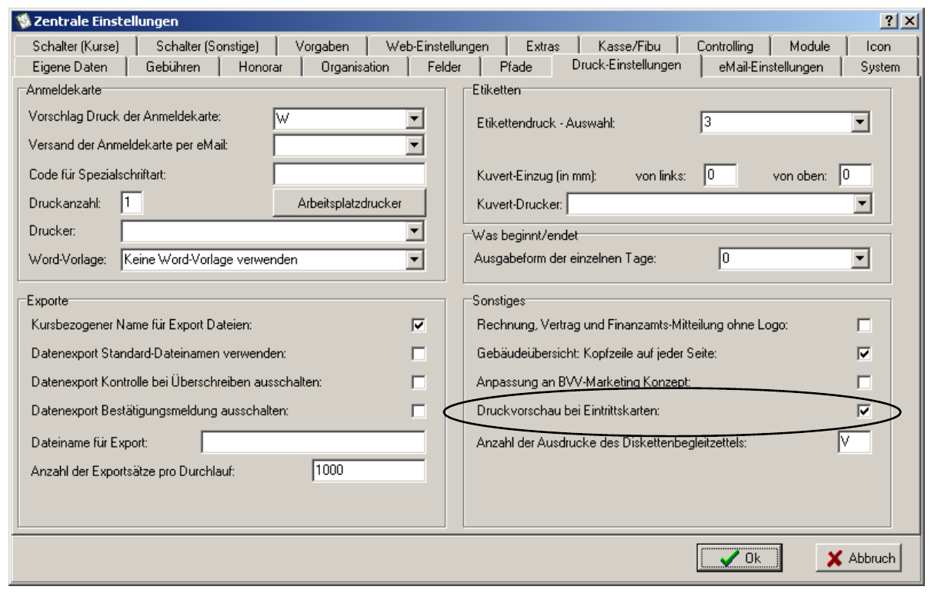Click the Kuvert-Einzug von oben field
Screen dimensions: 931x593
pyautogui.click(x=856, y=175)
